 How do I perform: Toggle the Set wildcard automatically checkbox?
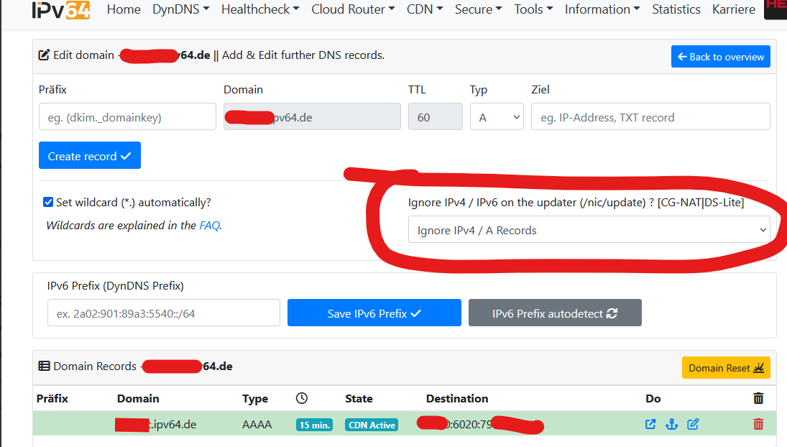(48, 203)
